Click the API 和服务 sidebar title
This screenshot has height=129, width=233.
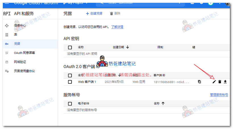point(24,14)
